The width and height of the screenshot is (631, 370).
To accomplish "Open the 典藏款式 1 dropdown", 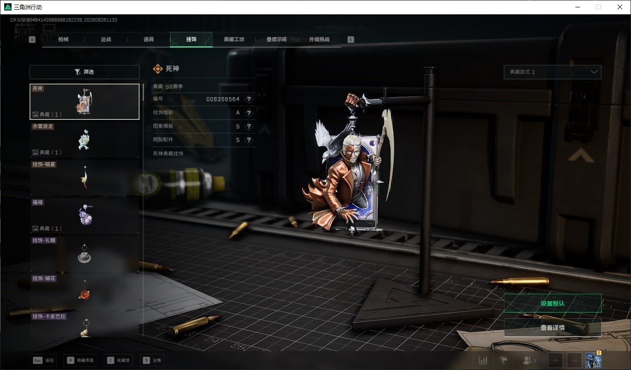I will (x=552, y=72).
